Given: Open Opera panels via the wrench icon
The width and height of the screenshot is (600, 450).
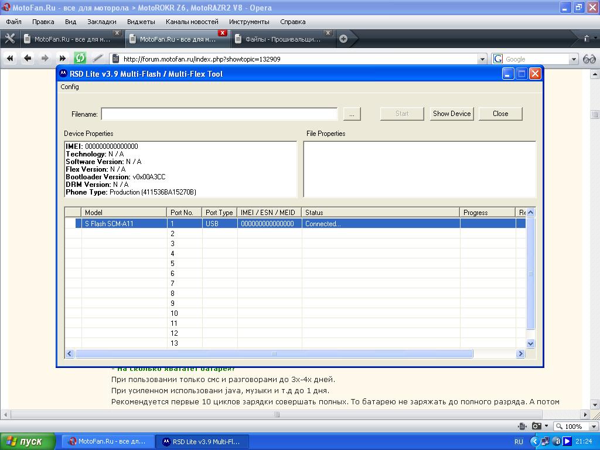Looking at the screenshot, I should coord(9,38).
